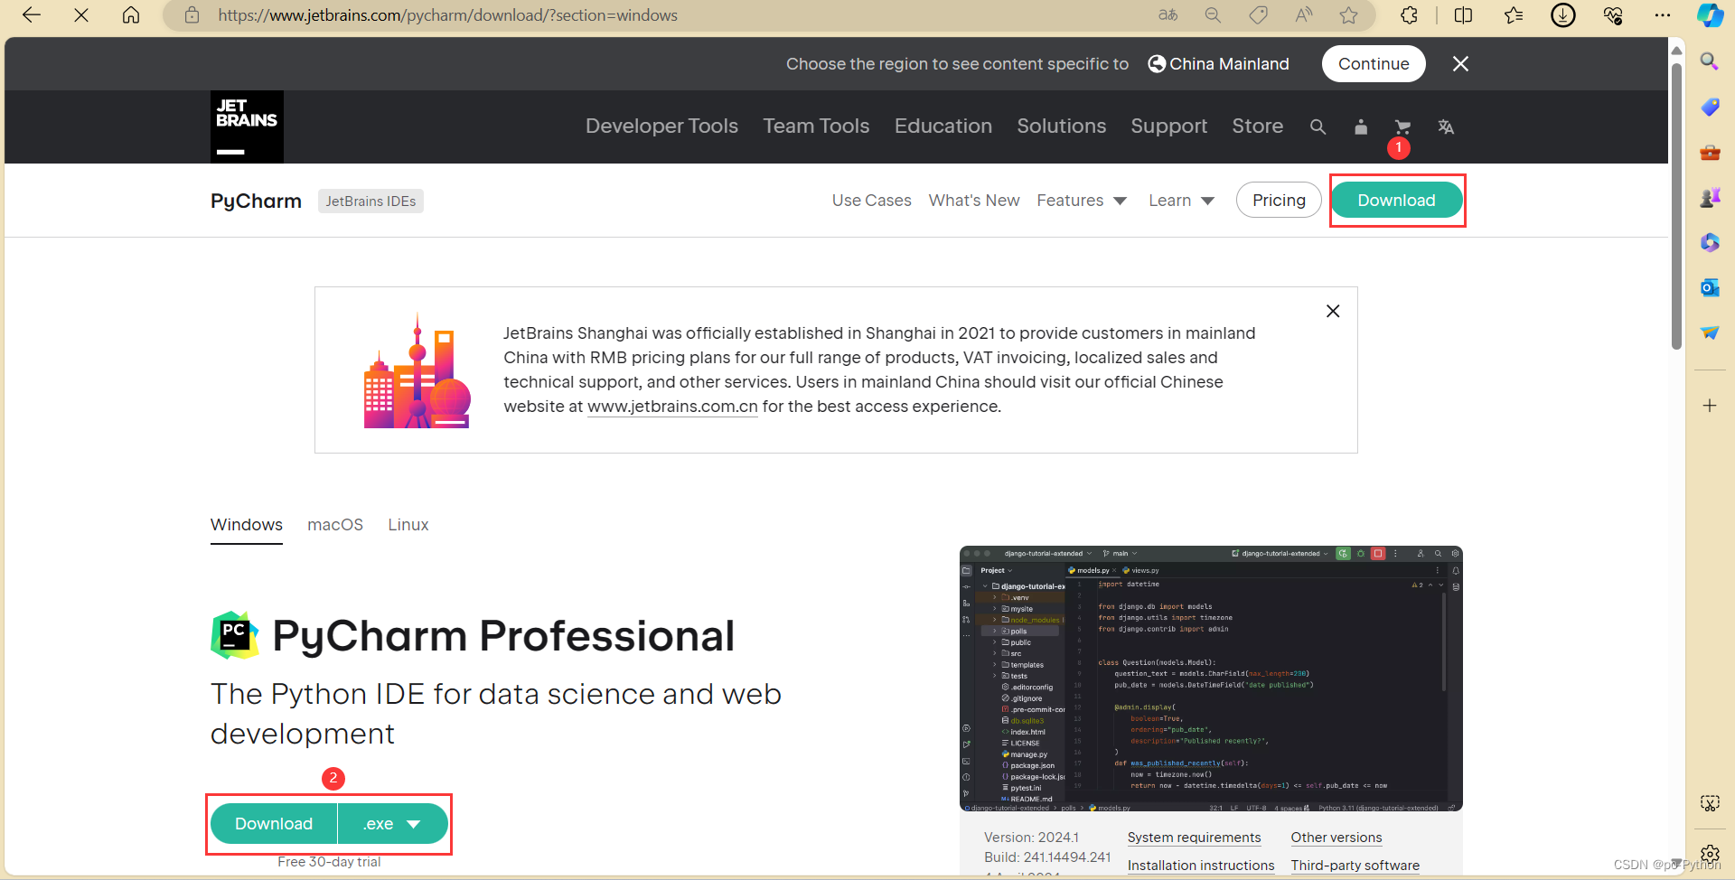Open Education menu
Viewport: 1735px width, 880px height.
point(943,126)
